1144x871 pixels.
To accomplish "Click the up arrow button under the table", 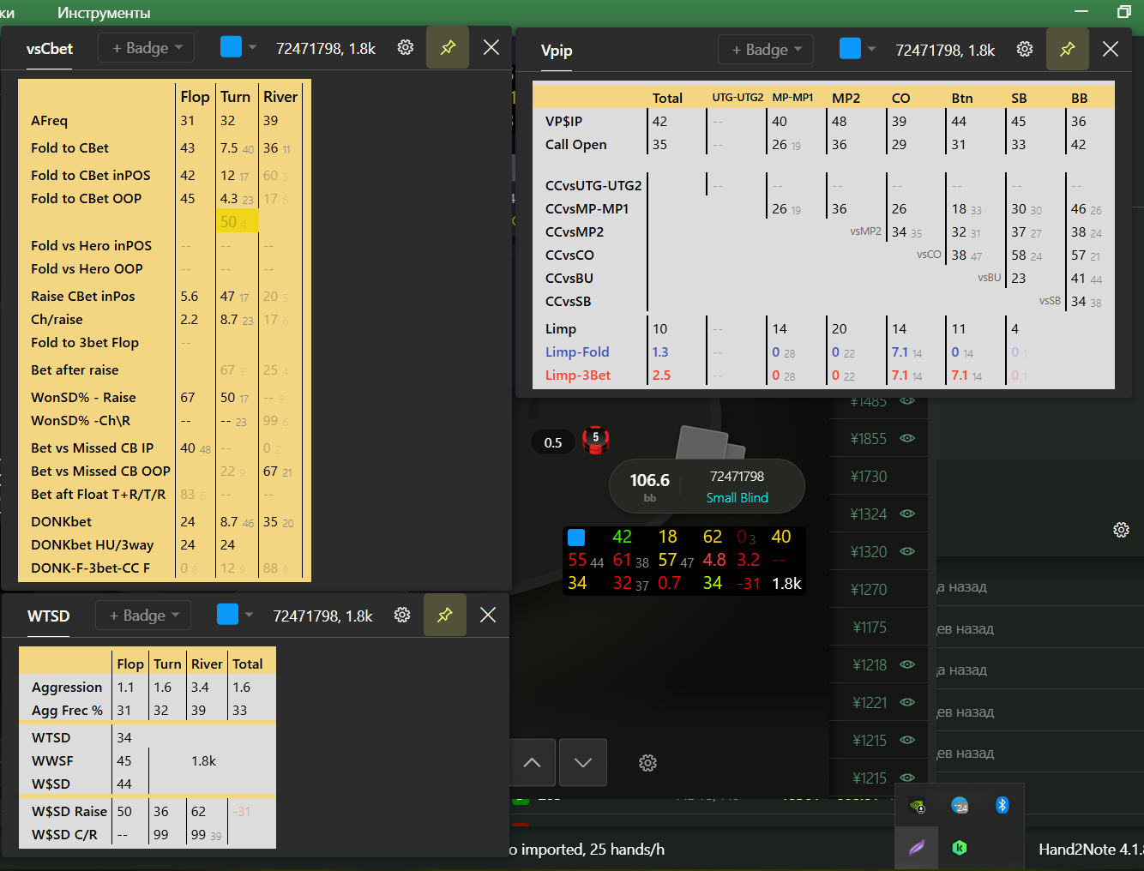I will (x=532, y=763).
